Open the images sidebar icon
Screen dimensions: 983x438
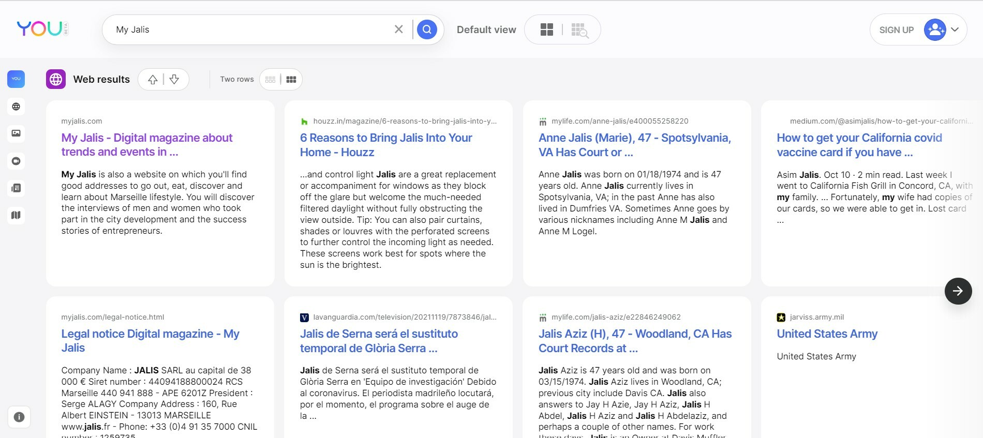[x=16, y=133]
